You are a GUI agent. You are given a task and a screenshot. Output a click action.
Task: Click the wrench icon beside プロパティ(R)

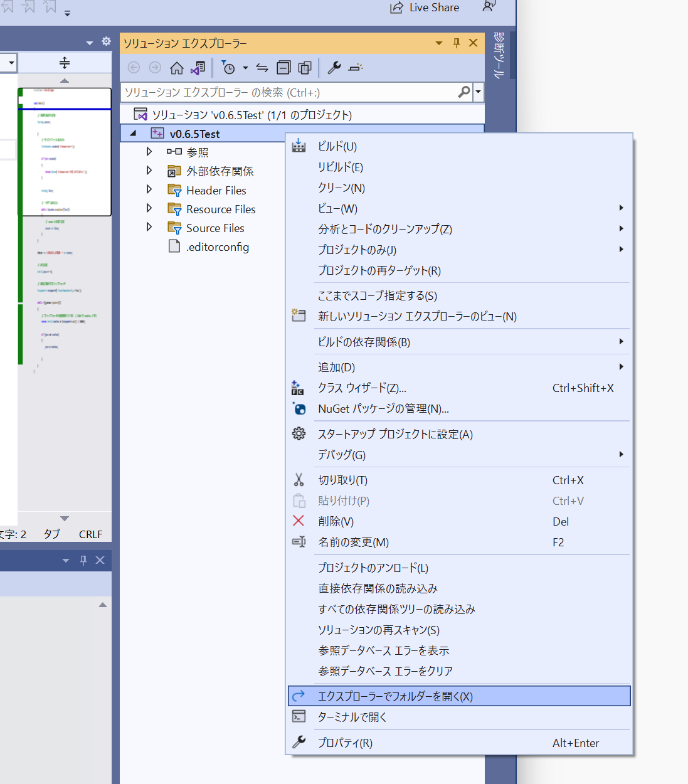click(299, 742)
